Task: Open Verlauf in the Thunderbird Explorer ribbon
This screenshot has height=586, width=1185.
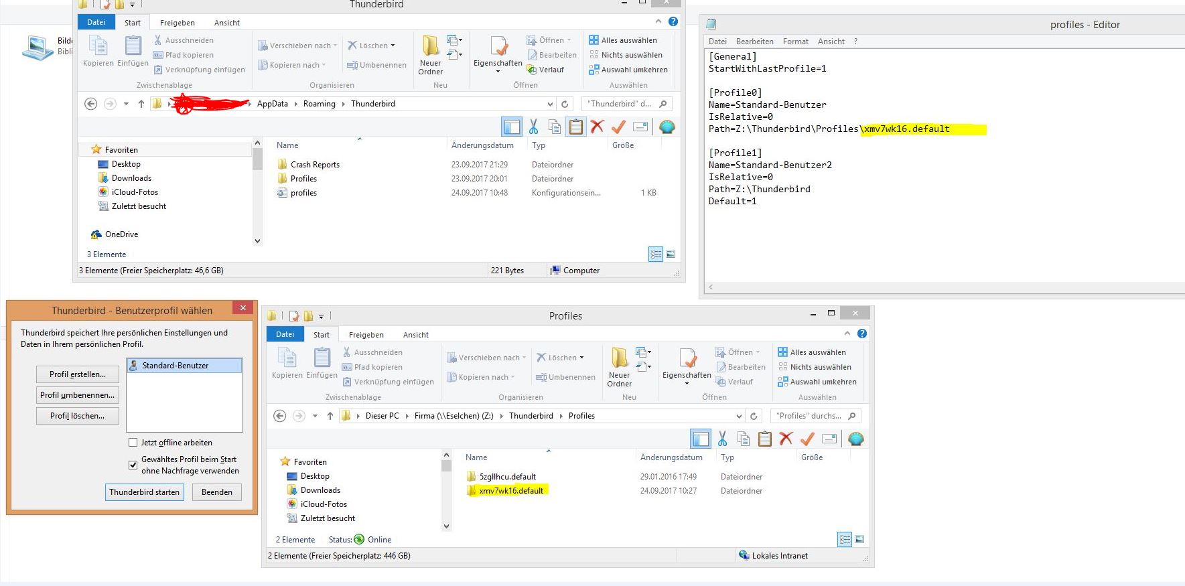Action: [545, 70]
